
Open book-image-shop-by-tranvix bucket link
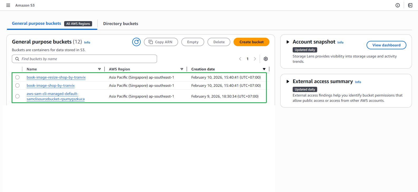coord(51,85)
